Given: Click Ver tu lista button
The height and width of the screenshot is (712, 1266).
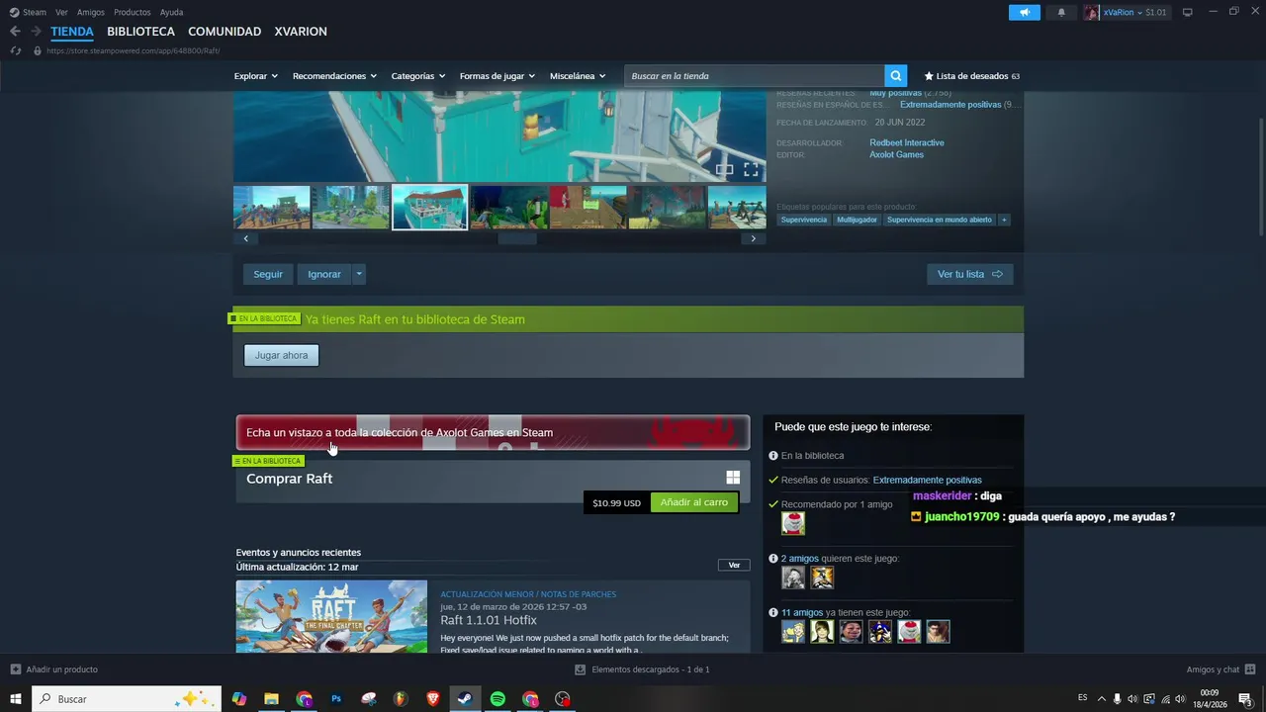Looking at the screenshot, I should pos(969,274).
